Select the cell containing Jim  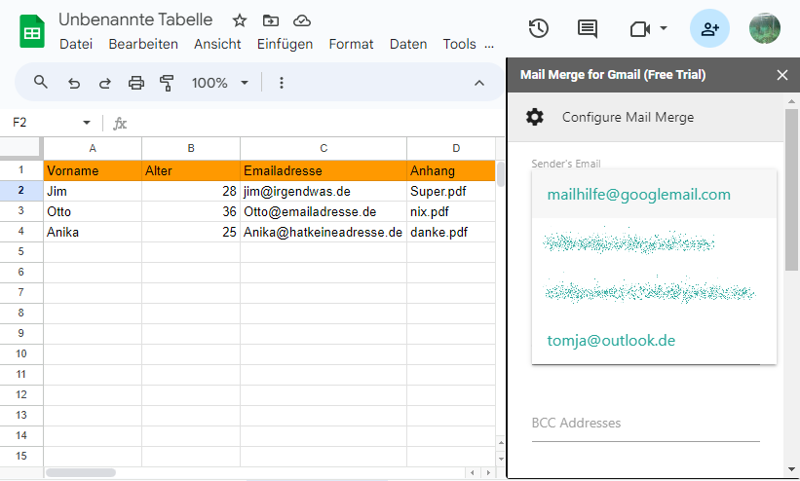93,191
